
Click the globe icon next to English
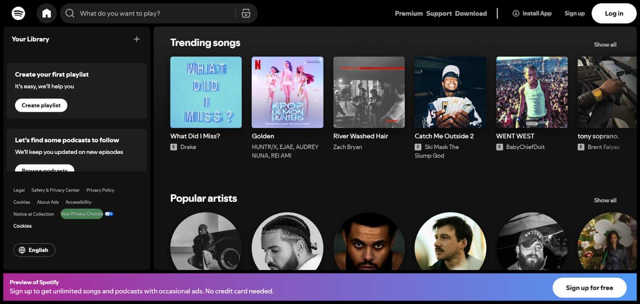[22, 250]
